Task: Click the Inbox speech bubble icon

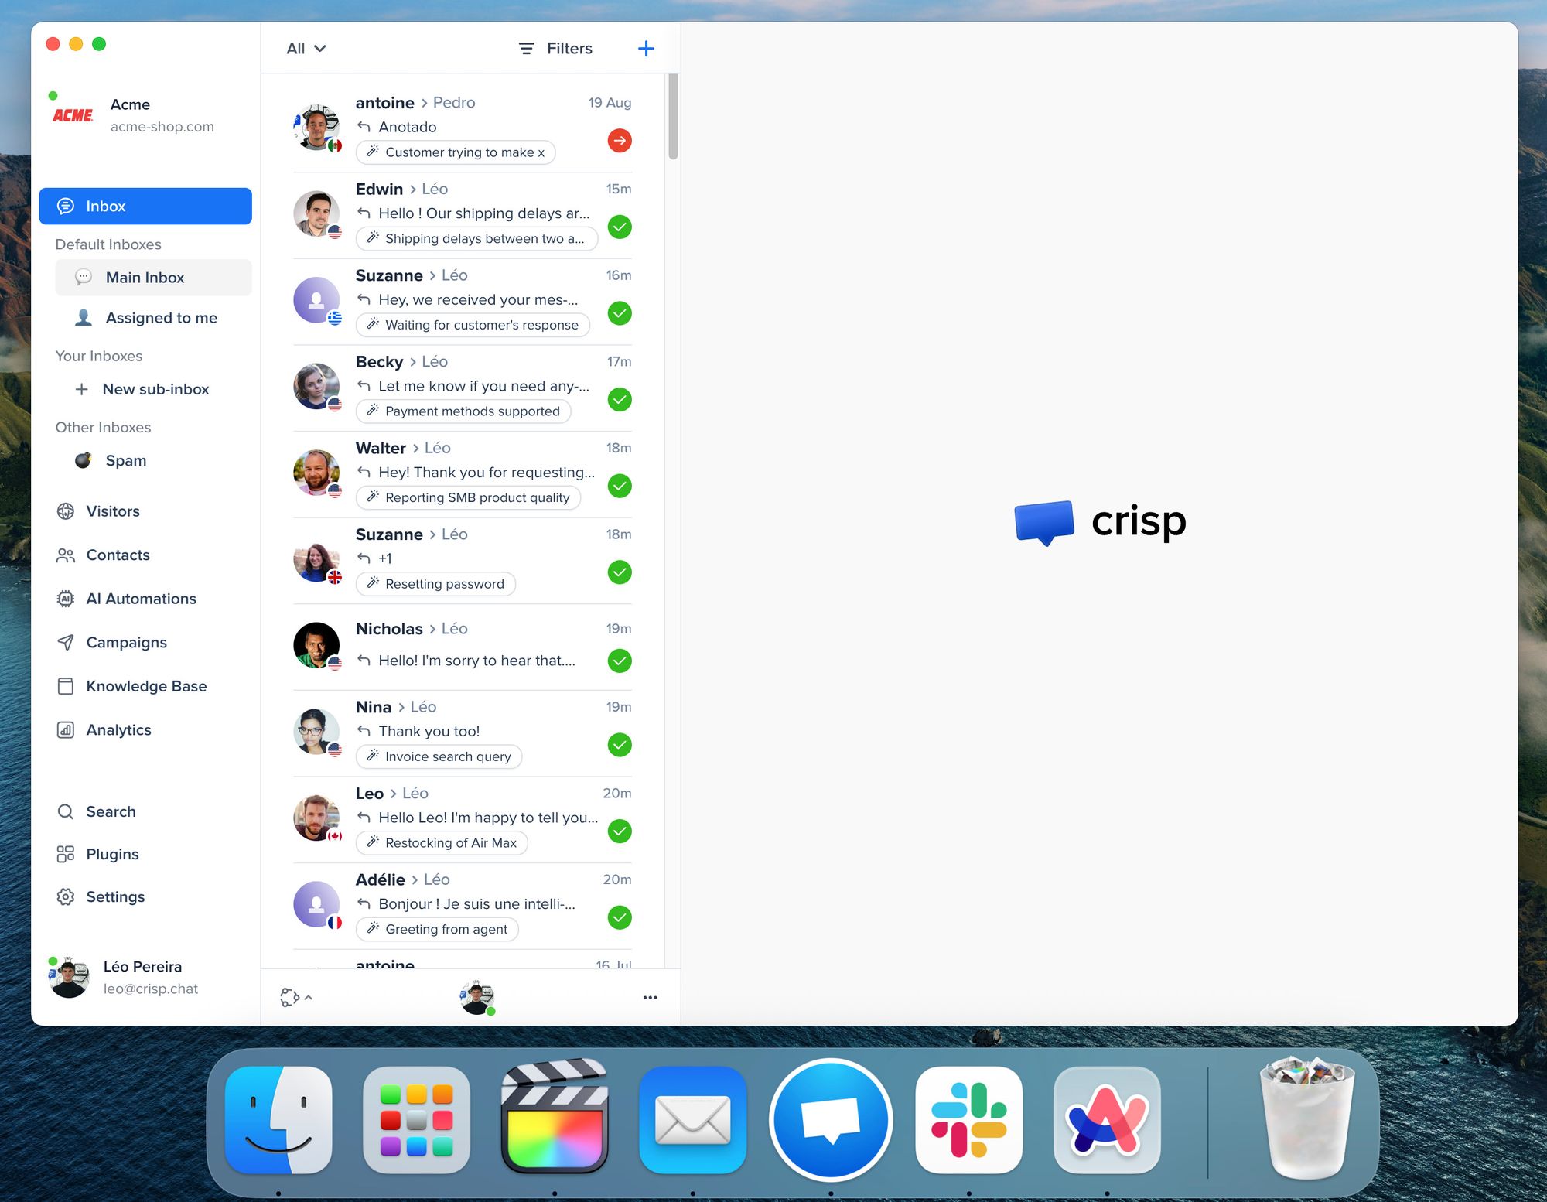Action: click(66, 207)
